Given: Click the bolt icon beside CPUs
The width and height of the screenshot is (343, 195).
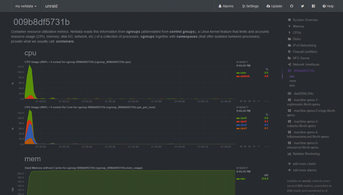Looking at the screenshot, I should 289,33.
